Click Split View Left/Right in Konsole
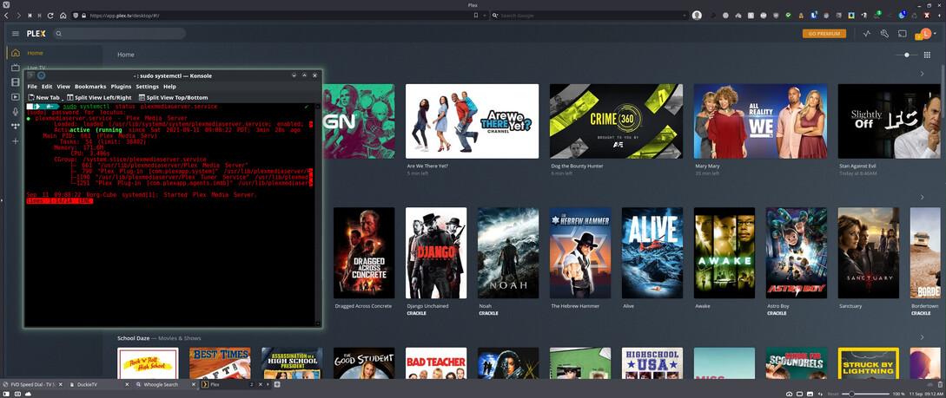This screenshot has height=398, width=946. point(99,97)
